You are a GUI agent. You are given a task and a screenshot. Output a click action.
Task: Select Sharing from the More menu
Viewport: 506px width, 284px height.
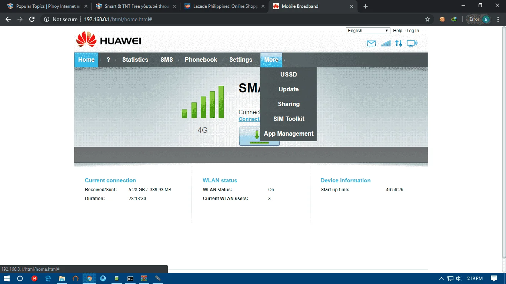(x=289, y=104)
